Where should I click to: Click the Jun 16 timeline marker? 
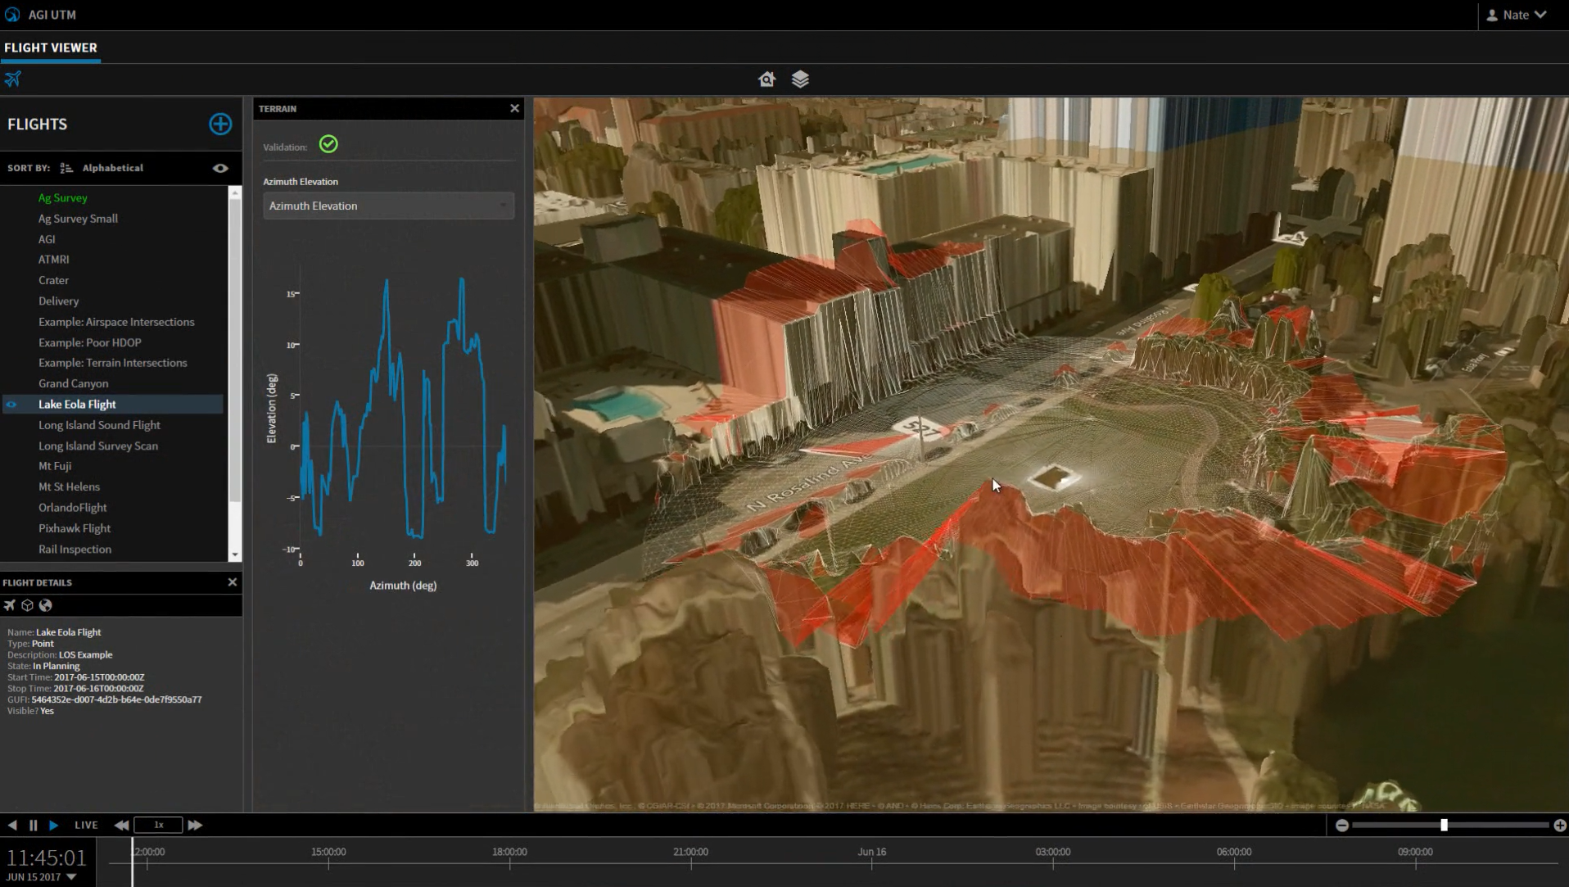pyautogui.click(x=871, y=852)
